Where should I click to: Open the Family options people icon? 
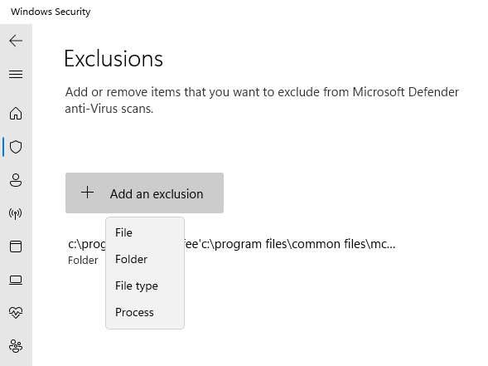[x=16, y=346]
